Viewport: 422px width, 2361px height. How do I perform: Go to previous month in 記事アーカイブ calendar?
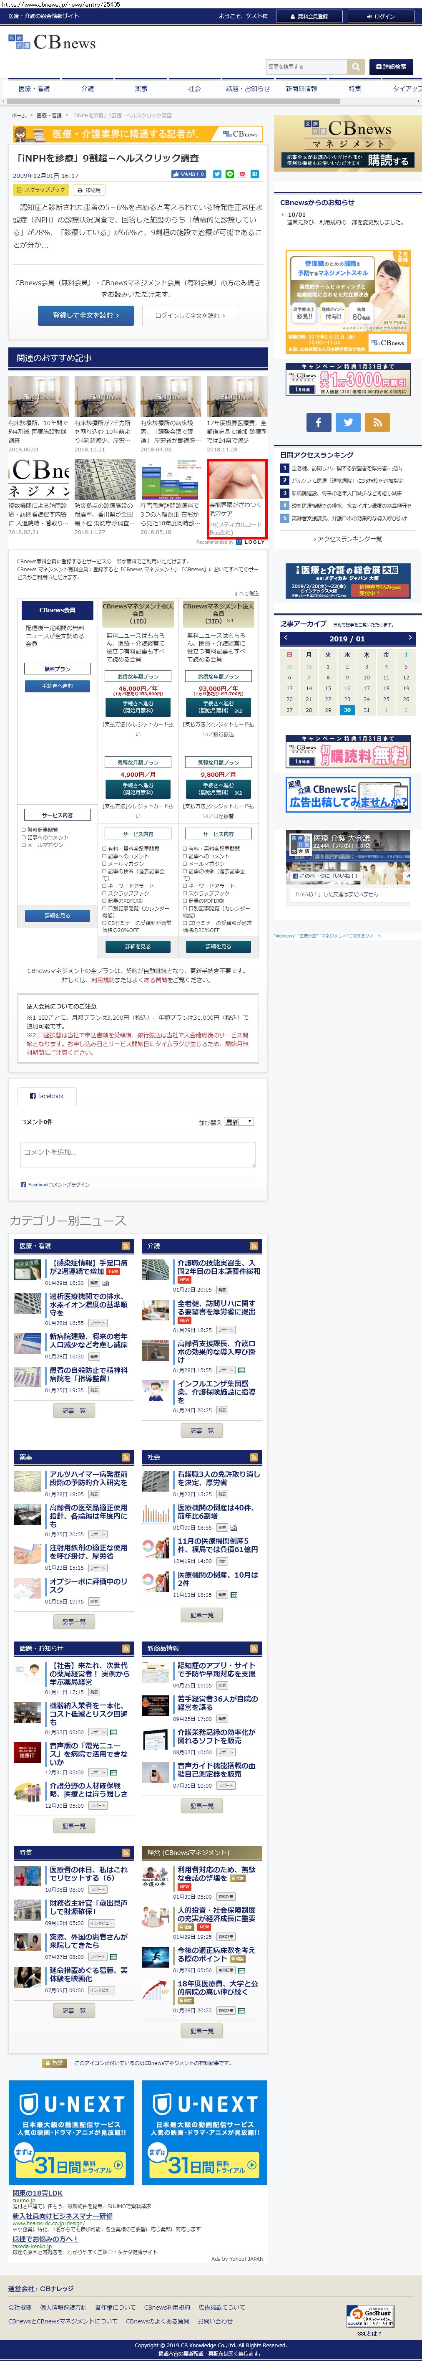coord(286,638)
